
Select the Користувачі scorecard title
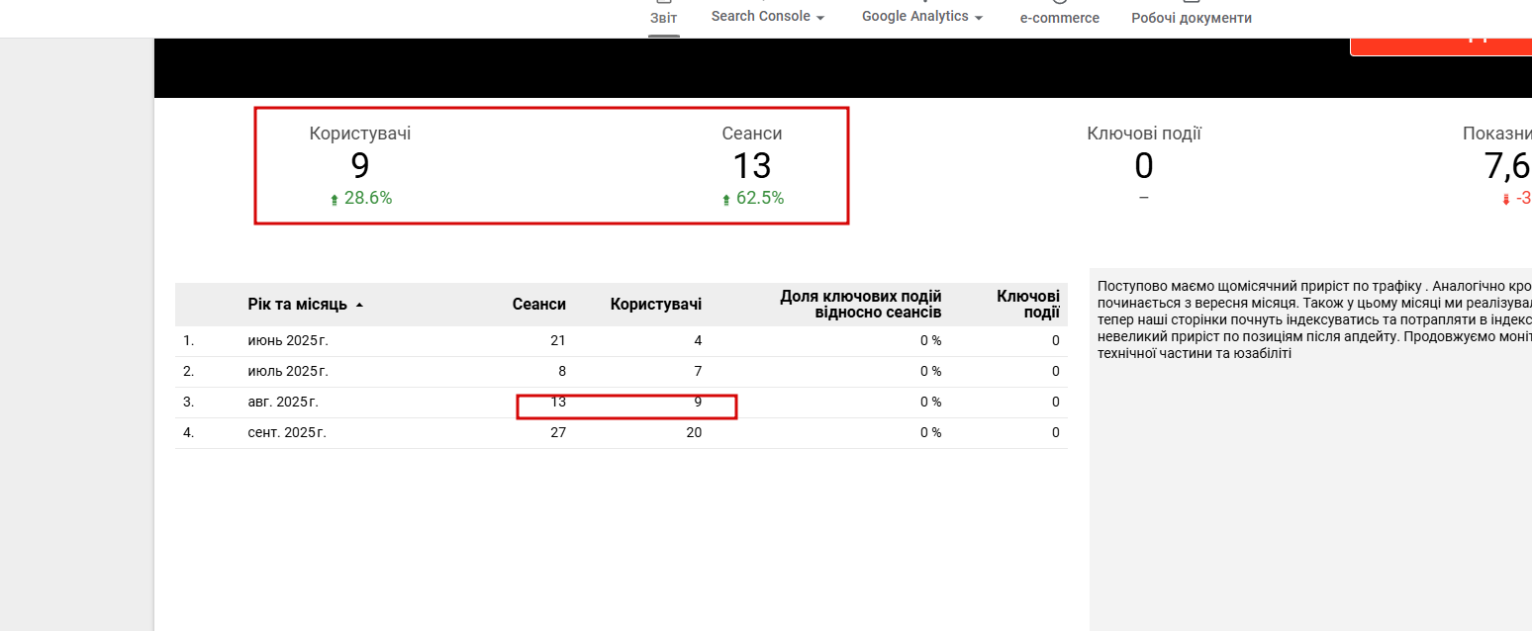tap(360, 134)
